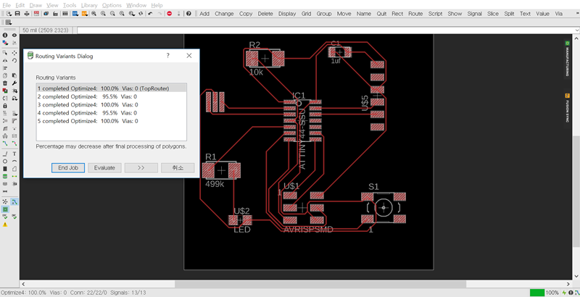The height and width of the screenshot is (297, 580).
Task: Click the Print icon in the toolbar
Action: pos(25,13)
